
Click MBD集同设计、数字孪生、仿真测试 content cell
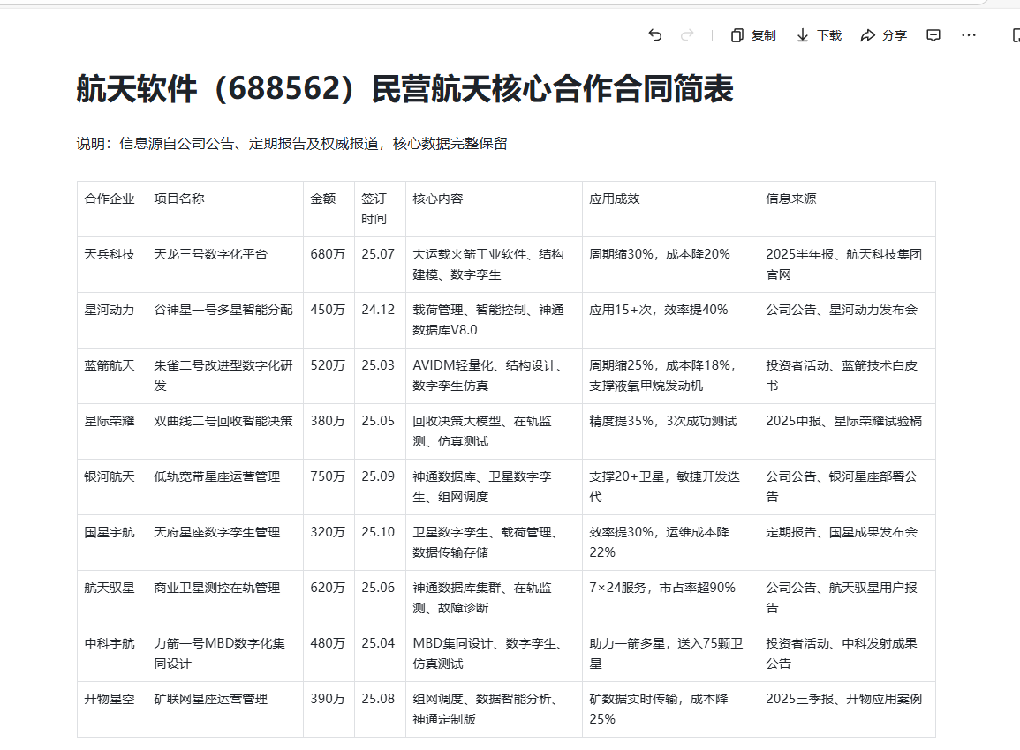494,653
